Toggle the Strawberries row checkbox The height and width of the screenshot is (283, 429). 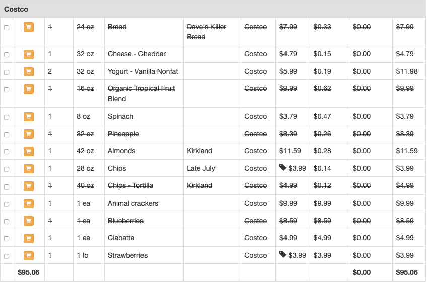pos(7,256)
